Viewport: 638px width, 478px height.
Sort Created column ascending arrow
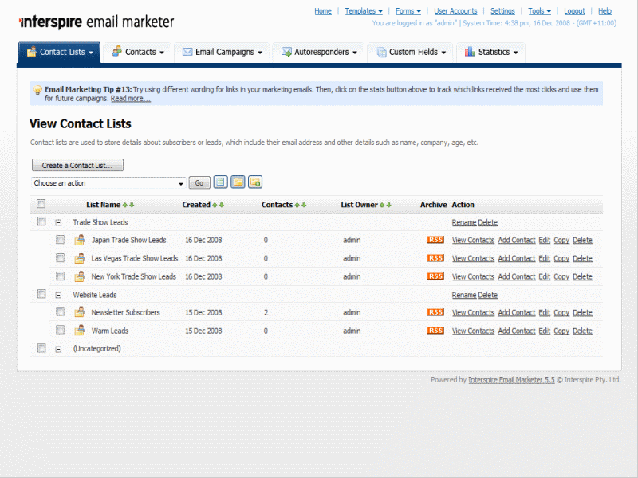215,206
